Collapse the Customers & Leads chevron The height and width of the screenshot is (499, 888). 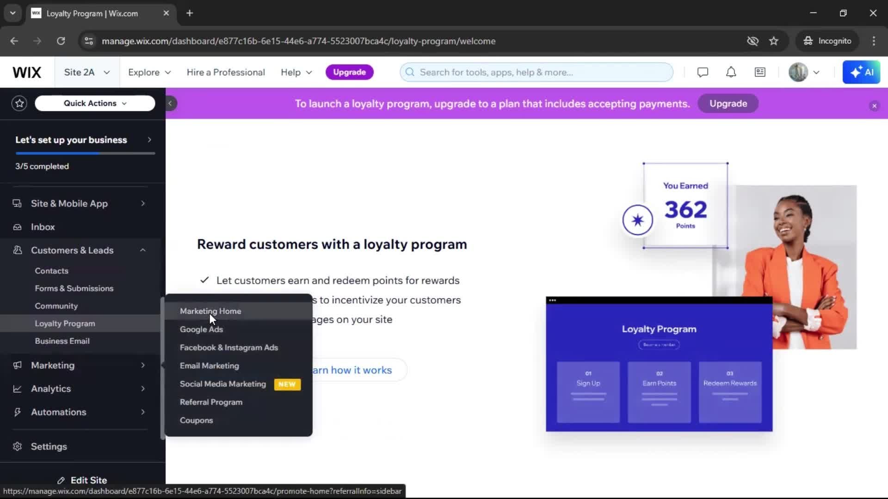click(x=143, y=250)
